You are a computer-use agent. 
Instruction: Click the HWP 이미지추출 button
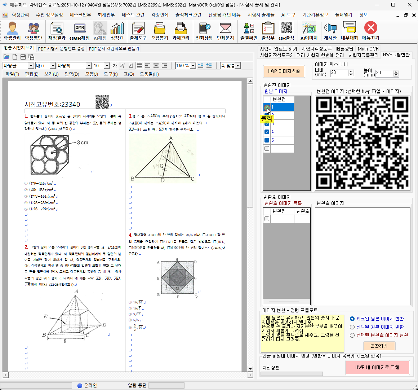click(284, 71)
